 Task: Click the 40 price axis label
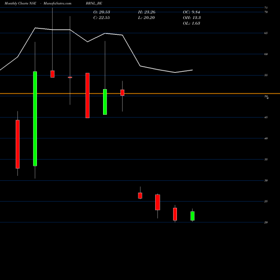[266, 138]
